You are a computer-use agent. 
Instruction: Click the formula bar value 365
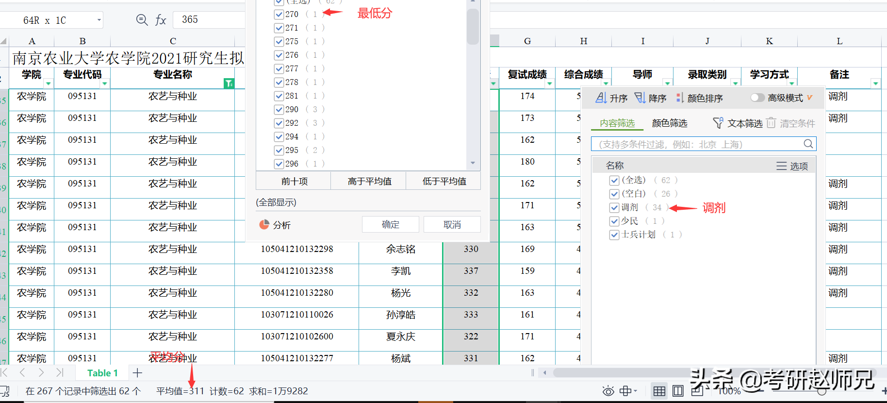point(190,19)
